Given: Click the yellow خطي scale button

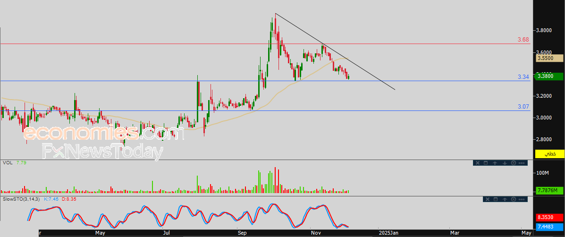Looking at the screenshot, I should (550, 154).
